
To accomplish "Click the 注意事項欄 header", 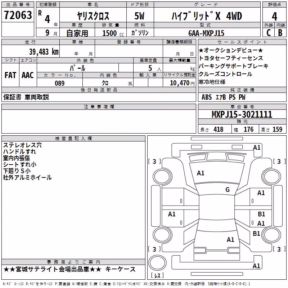I will pyautogui.click(x=99, y=107).
